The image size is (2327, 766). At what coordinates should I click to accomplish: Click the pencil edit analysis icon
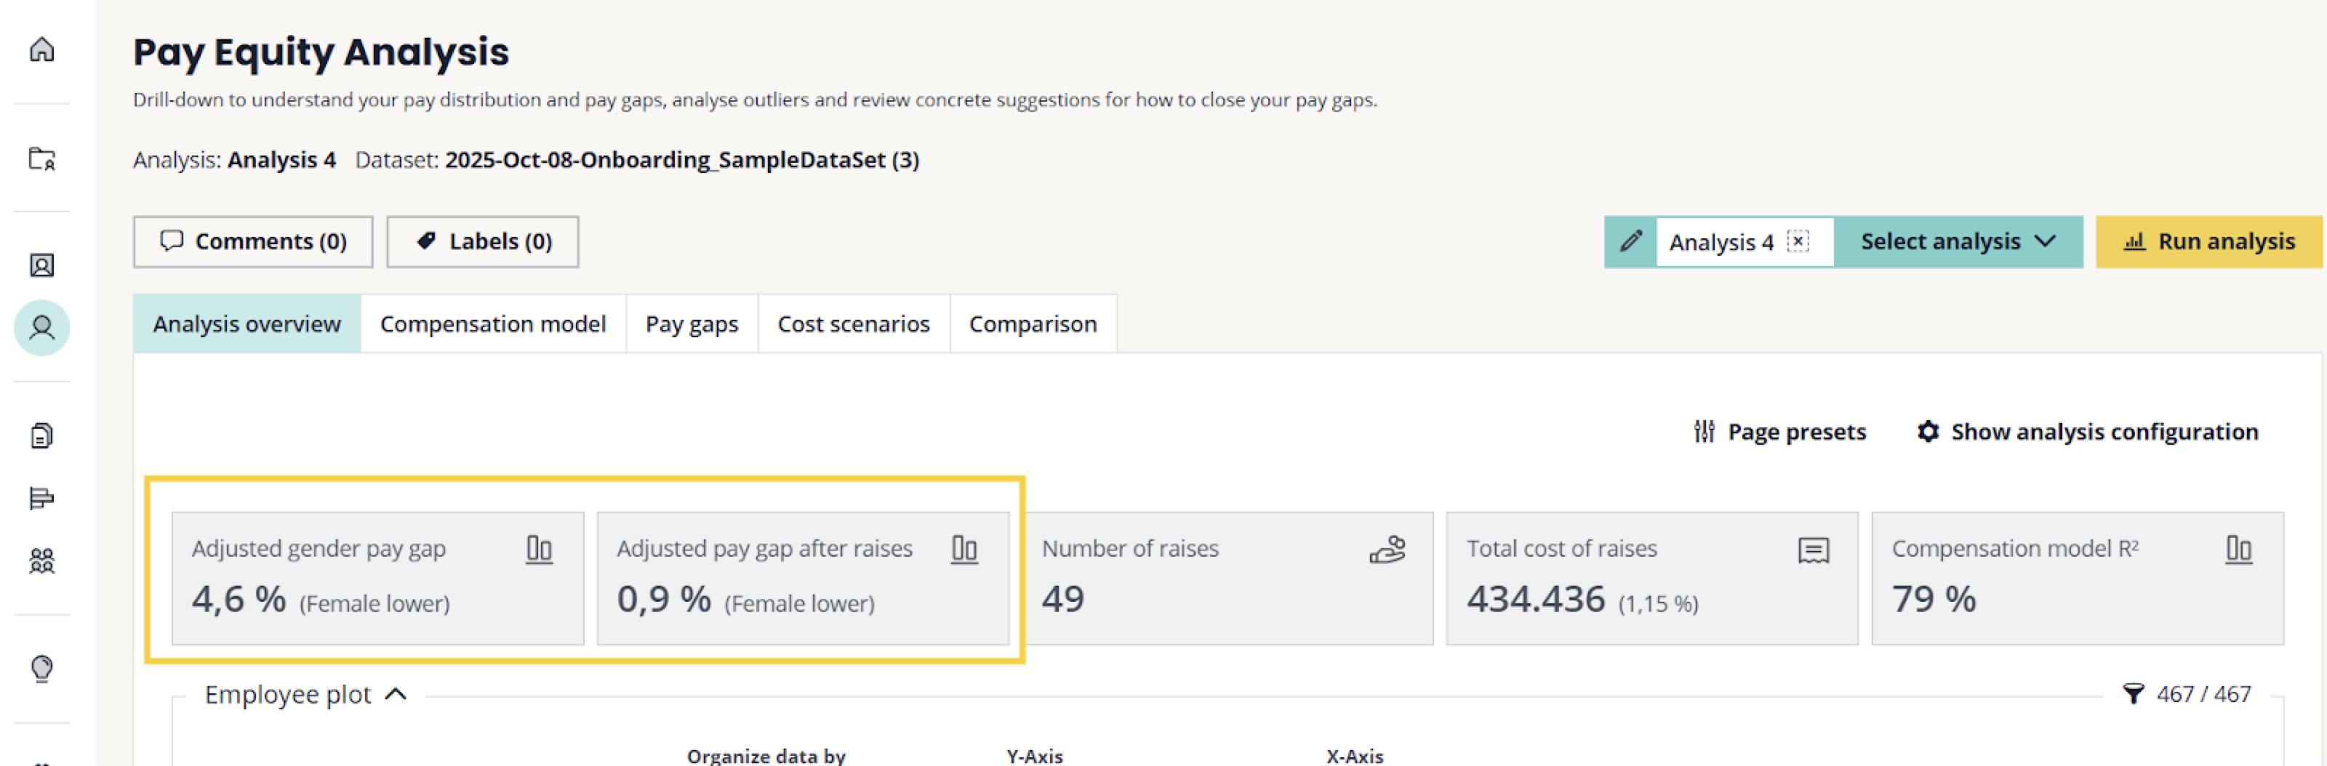tap(1630, 241)
